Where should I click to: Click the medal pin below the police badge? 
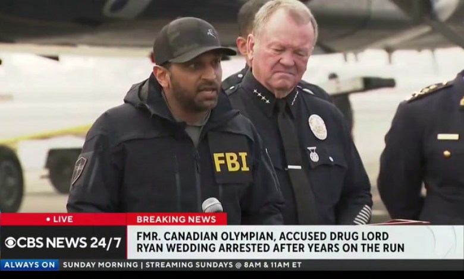click(313, 154)
